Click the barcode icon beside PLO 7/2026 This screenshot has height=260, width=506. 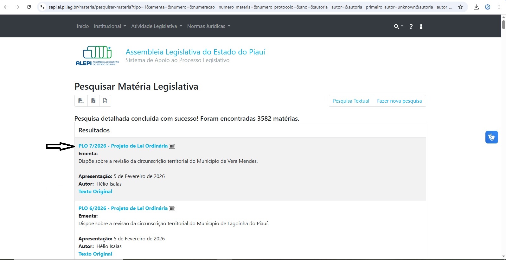pyautogui.click(x=172, y=146)
